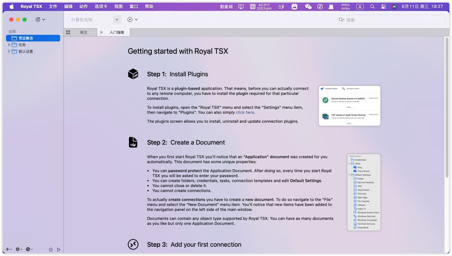Open the 编辑 menu
The image size is (452, 256).
68,6
